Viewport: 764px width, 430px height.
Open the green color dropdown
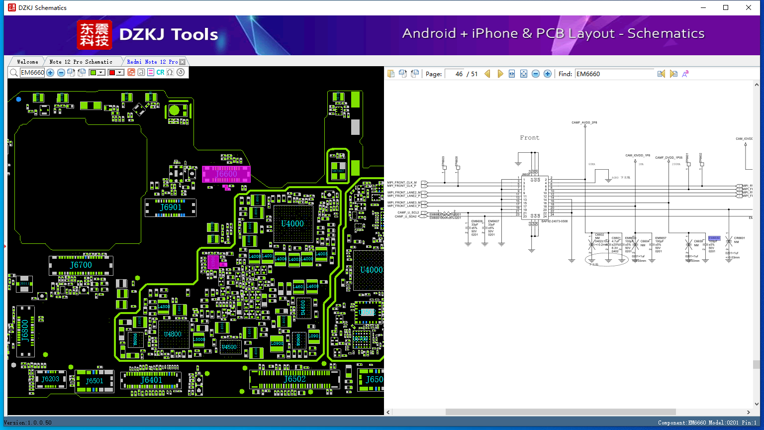tap(101, 73)
